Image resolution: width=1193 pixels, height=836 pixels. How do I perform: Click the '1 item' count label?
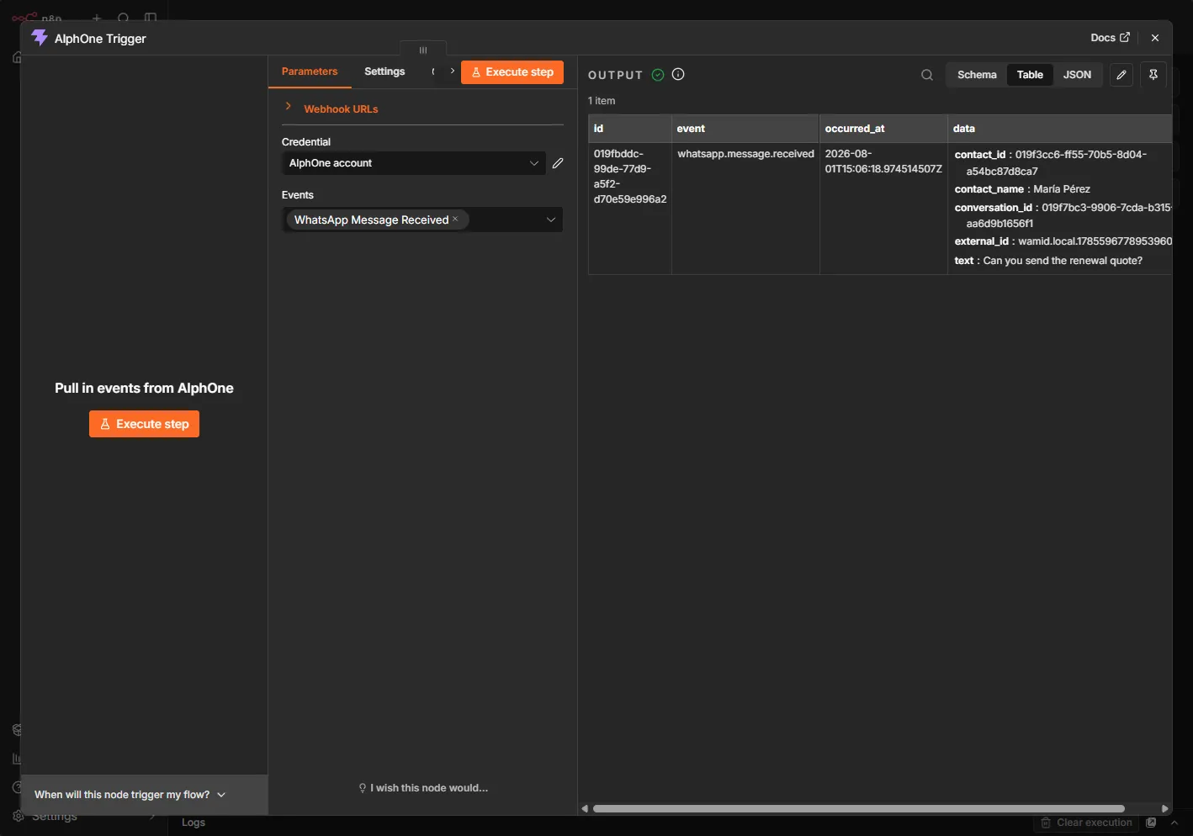[x=602, y=101]
